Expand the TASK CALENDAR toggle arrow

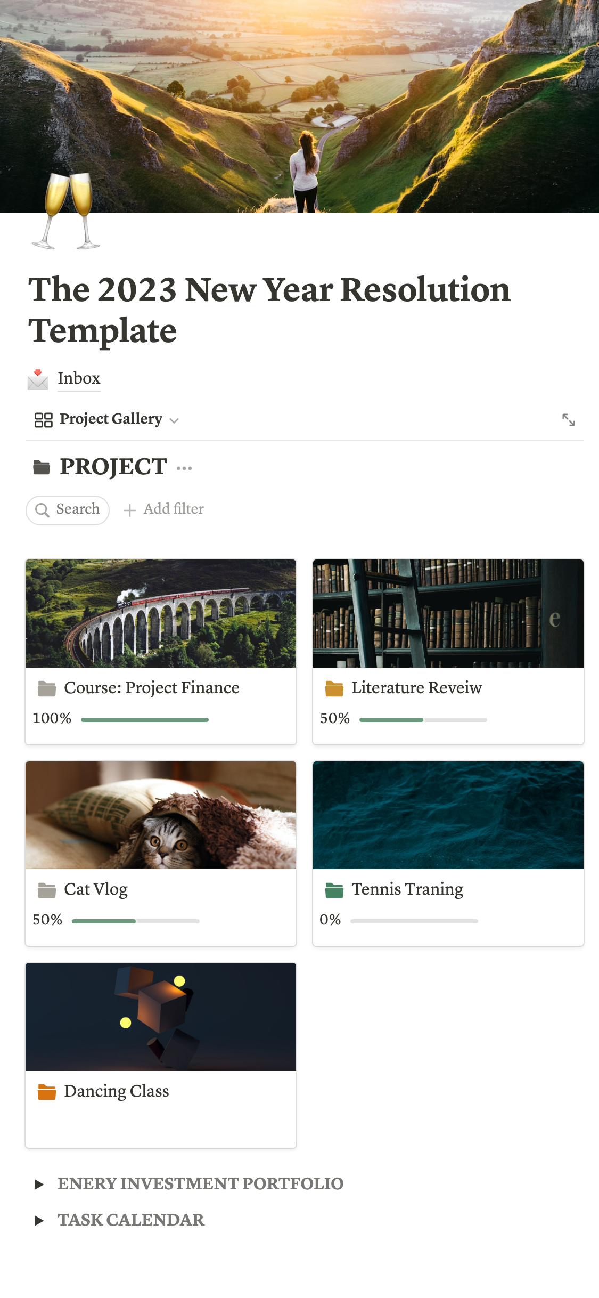coord(39,1221)
